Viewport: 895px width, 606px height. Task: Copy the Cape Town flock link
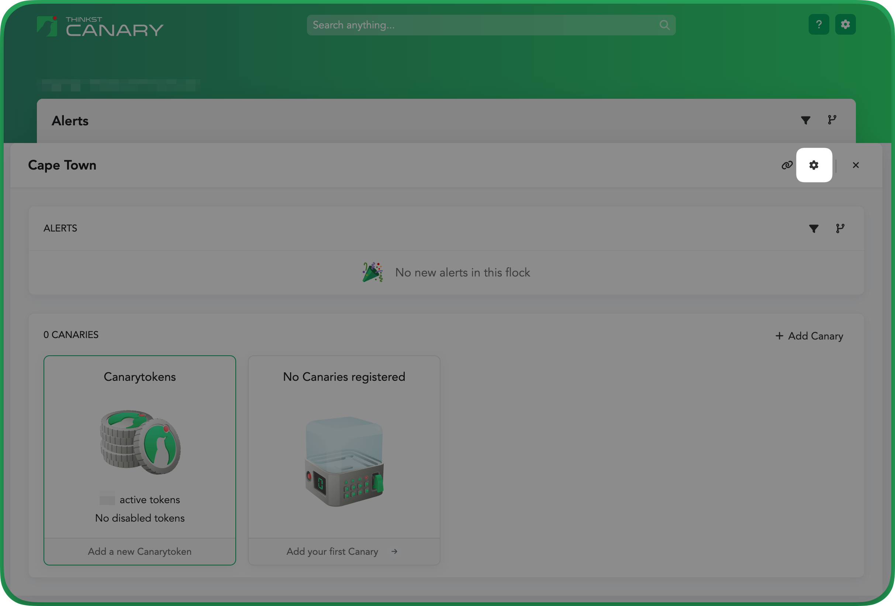pos(787,165)
